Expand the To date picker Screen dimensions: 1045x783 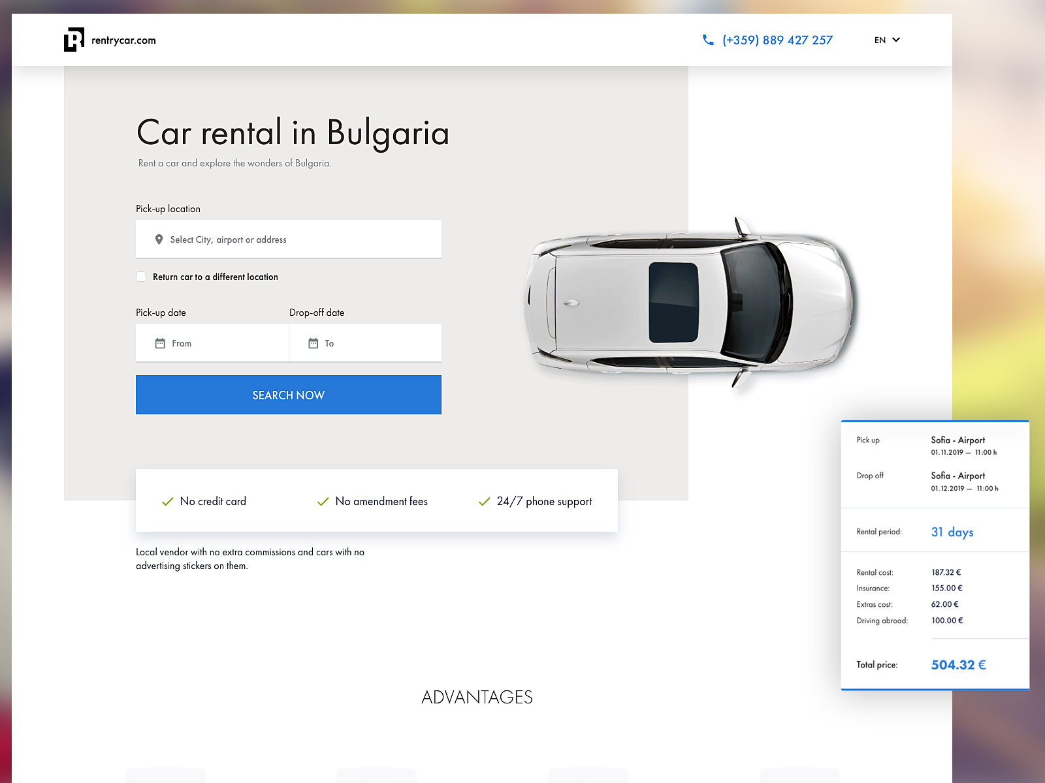tap(365, 343)
